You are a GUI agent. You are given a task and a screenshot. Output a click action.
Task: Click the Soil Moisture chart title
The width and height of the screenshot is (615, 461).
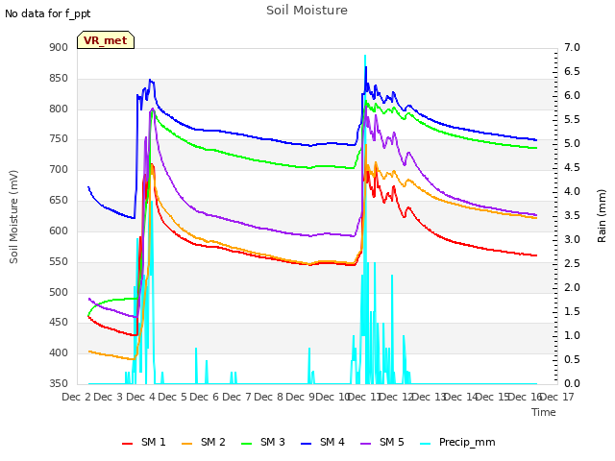pos(307,11)
